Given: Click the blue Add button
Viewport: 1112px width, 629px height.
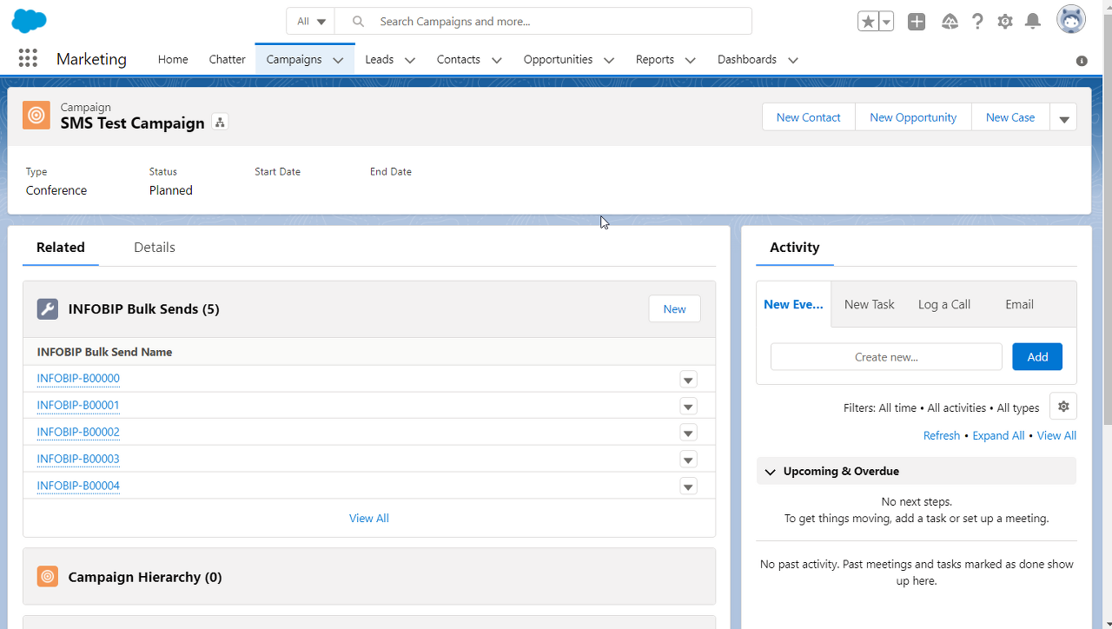Looking at the screenshot, I should click(x=1037, y=357).
